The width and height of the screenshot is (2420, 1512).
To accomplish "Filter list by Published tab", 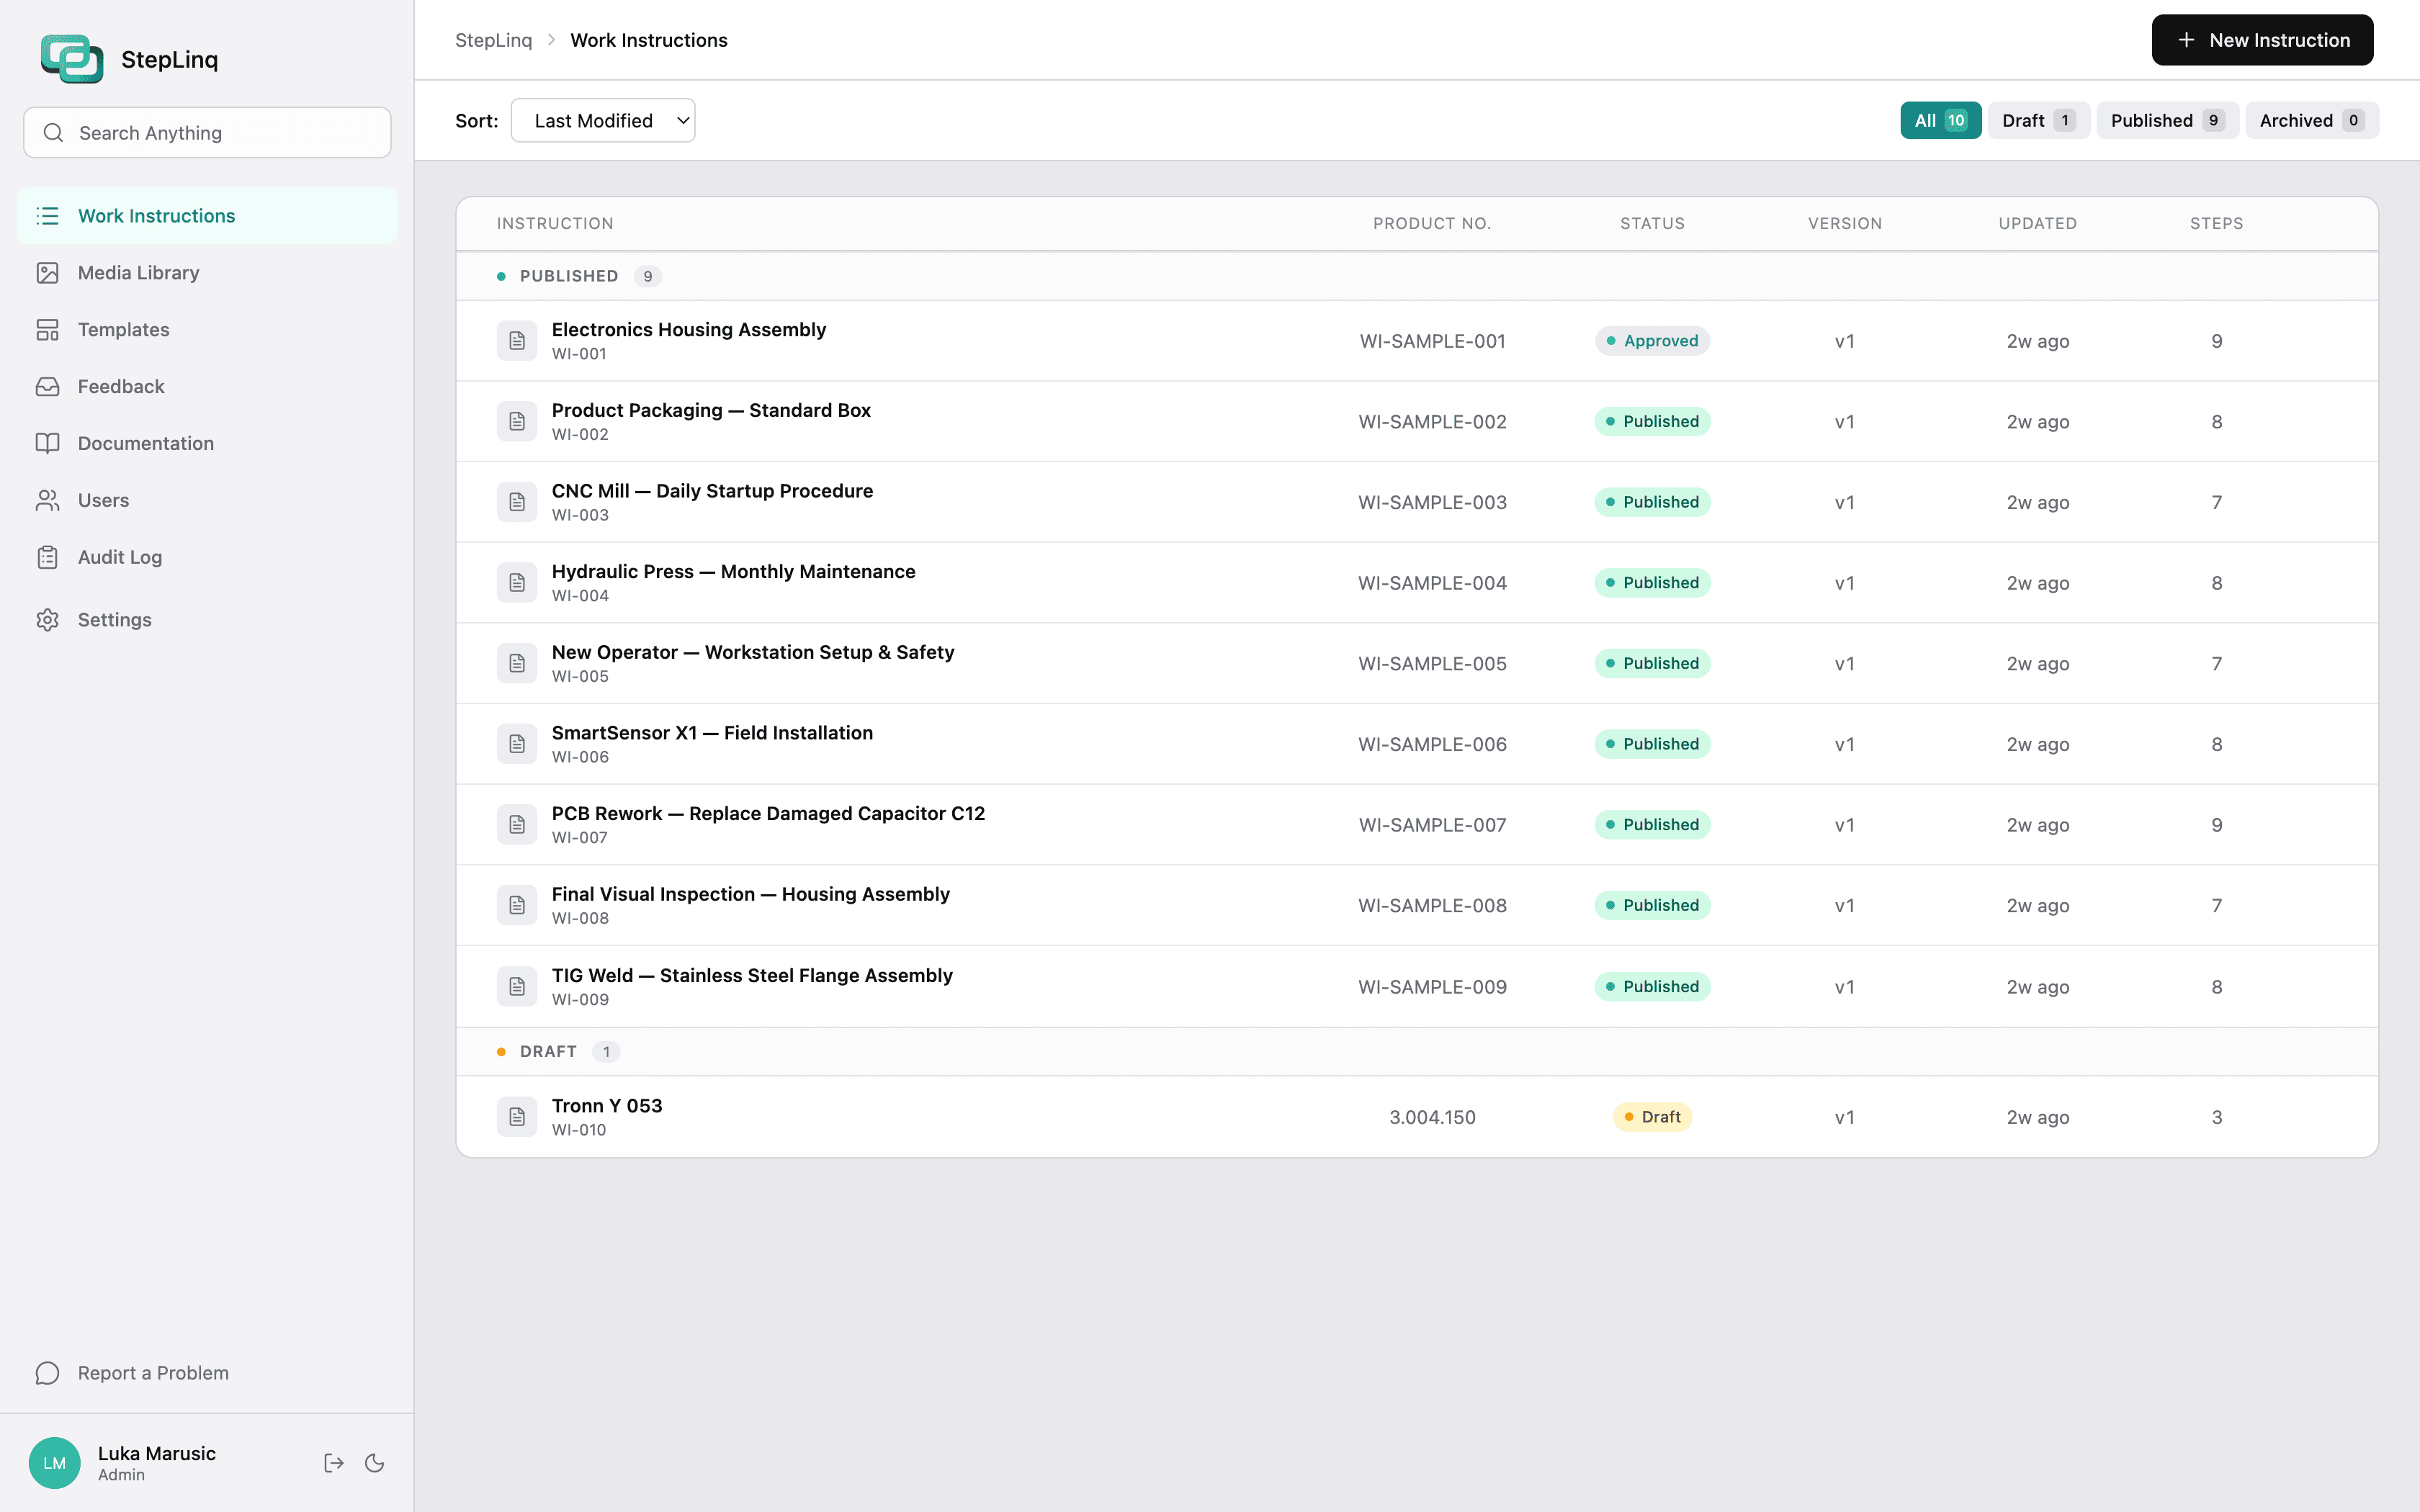I will 2166,120.
